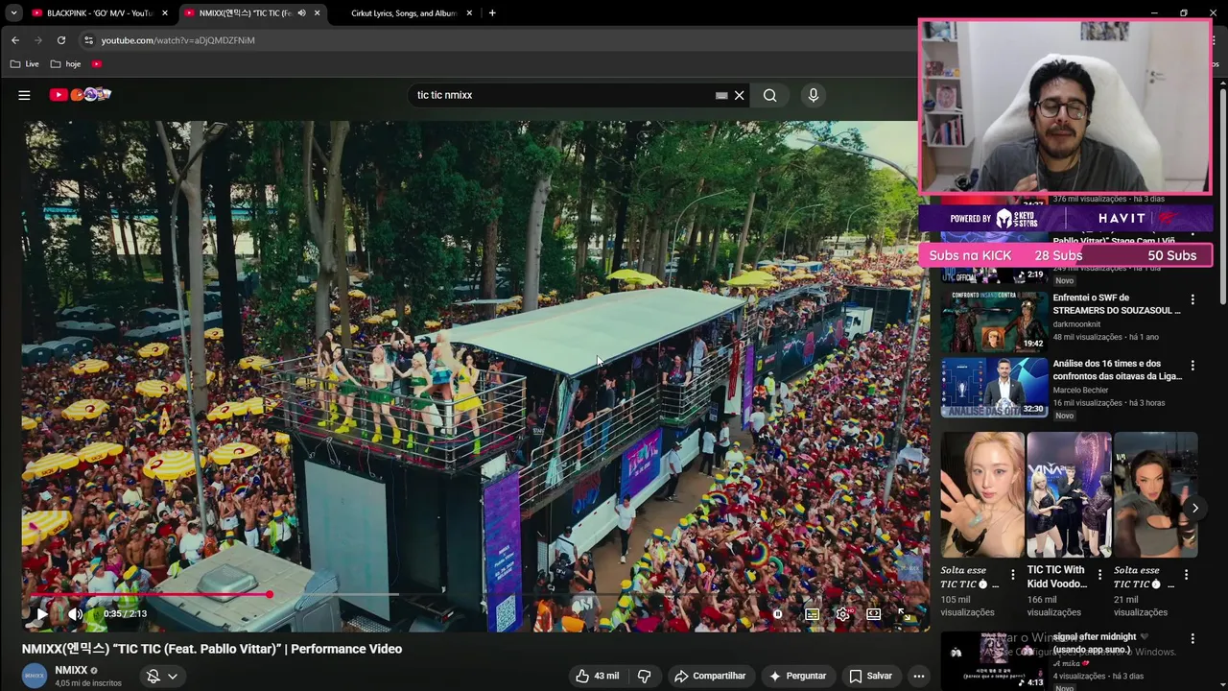
Task: View site information in the address bar
Action: coord(88,40)
